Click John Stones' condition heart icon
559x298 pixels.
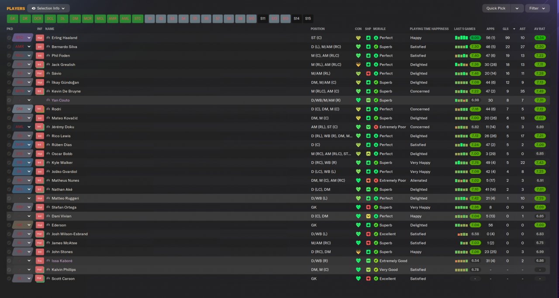tap(358, 252)
